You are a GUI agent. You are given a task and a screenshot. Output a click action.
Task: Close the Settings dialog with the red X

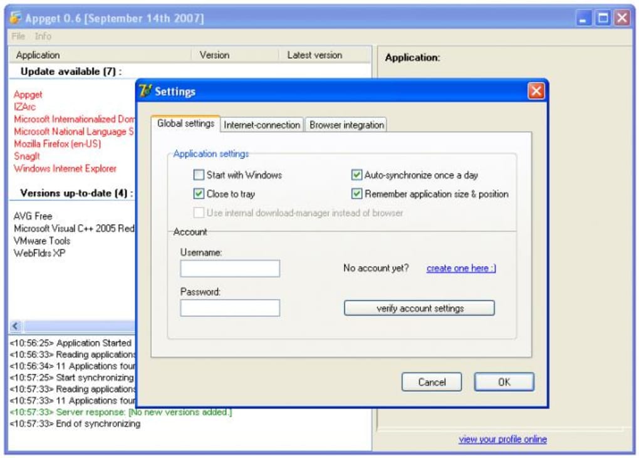[x=536, y=91]
